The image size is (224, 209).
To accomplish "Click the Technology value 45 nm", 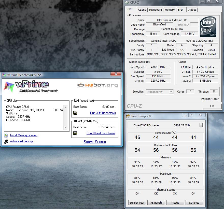I will 153,34.
